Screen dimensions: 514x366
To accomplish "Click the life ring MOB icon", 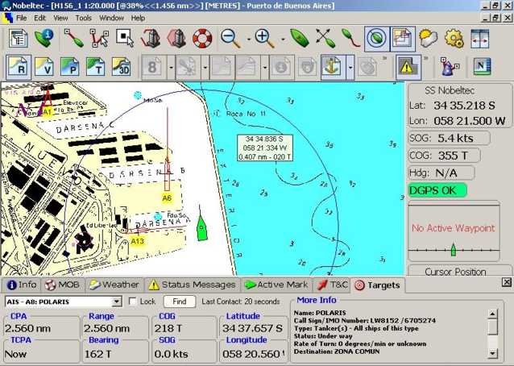I will [x=202, y=39].
